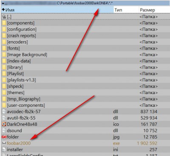The height and width of the screenshot is (156, 170).
Task: Select the [encoders] folder icon
Action: point(4,42)
